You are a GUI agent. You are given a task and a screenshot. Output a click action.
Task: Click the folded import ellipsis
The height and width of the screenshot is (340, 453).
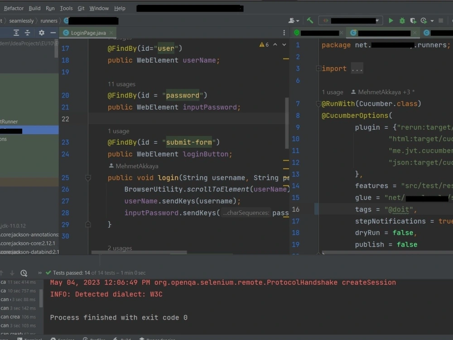[357, 69]
